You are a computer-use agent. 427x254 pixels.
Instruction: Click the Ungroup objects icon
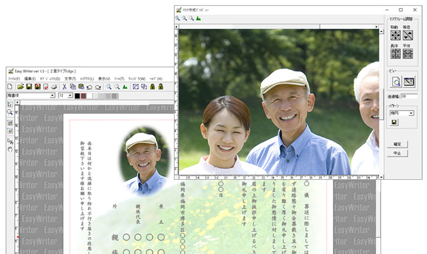[x=144, y=87]
